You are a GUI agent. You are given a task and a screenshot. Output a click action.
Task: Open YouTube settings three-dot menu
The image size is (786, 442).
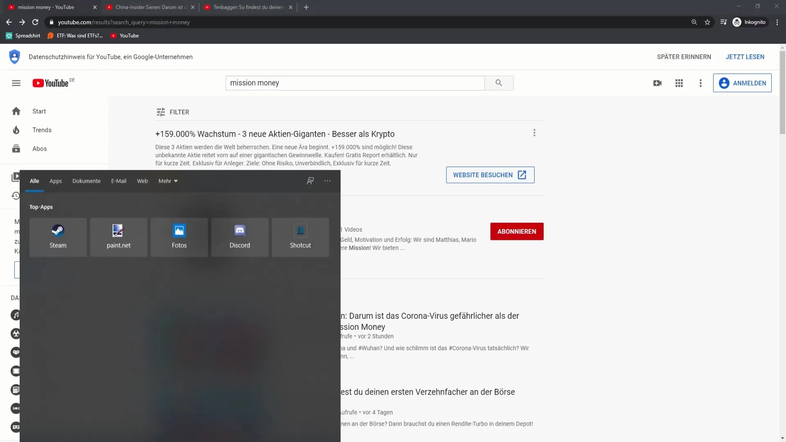700,83
